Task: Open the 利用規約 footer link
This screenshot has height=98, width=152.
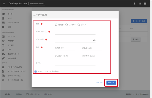Action: (19, 94)
